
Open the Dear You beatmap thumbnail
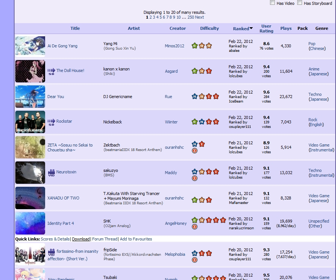click(30, 97)
